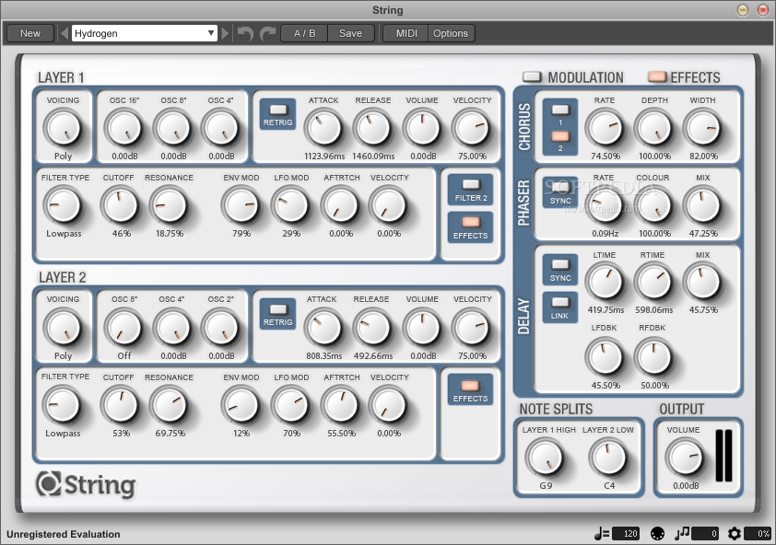Click the redo arrow icon
776x545 pixels.
(x=268, y=34)
